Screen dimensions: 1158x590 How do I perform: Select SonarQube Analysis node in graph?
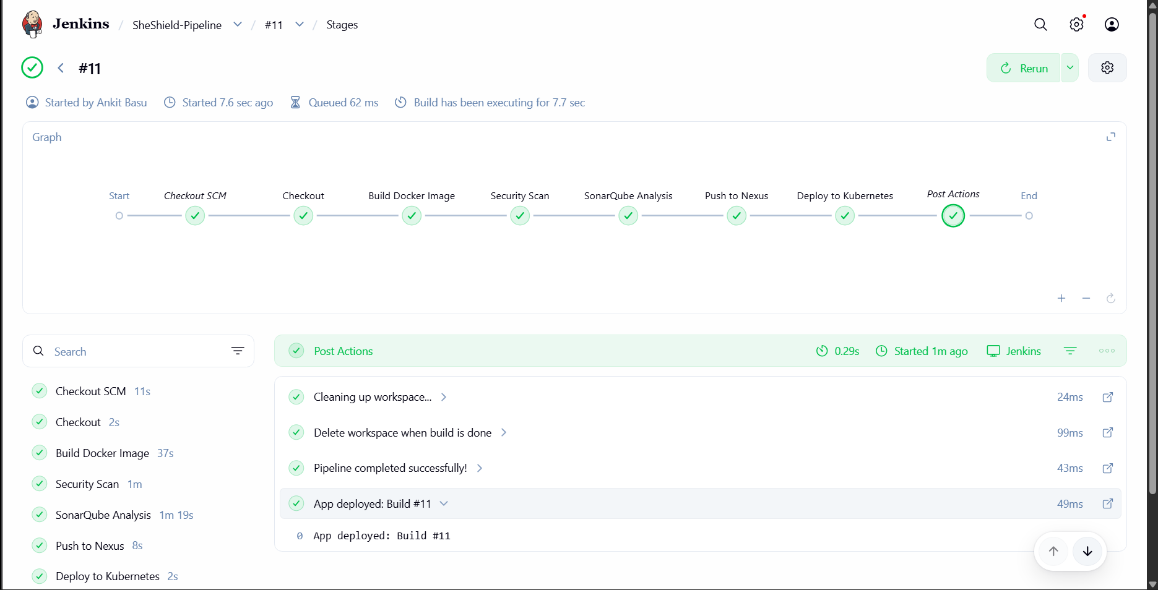tap(628, 216)
